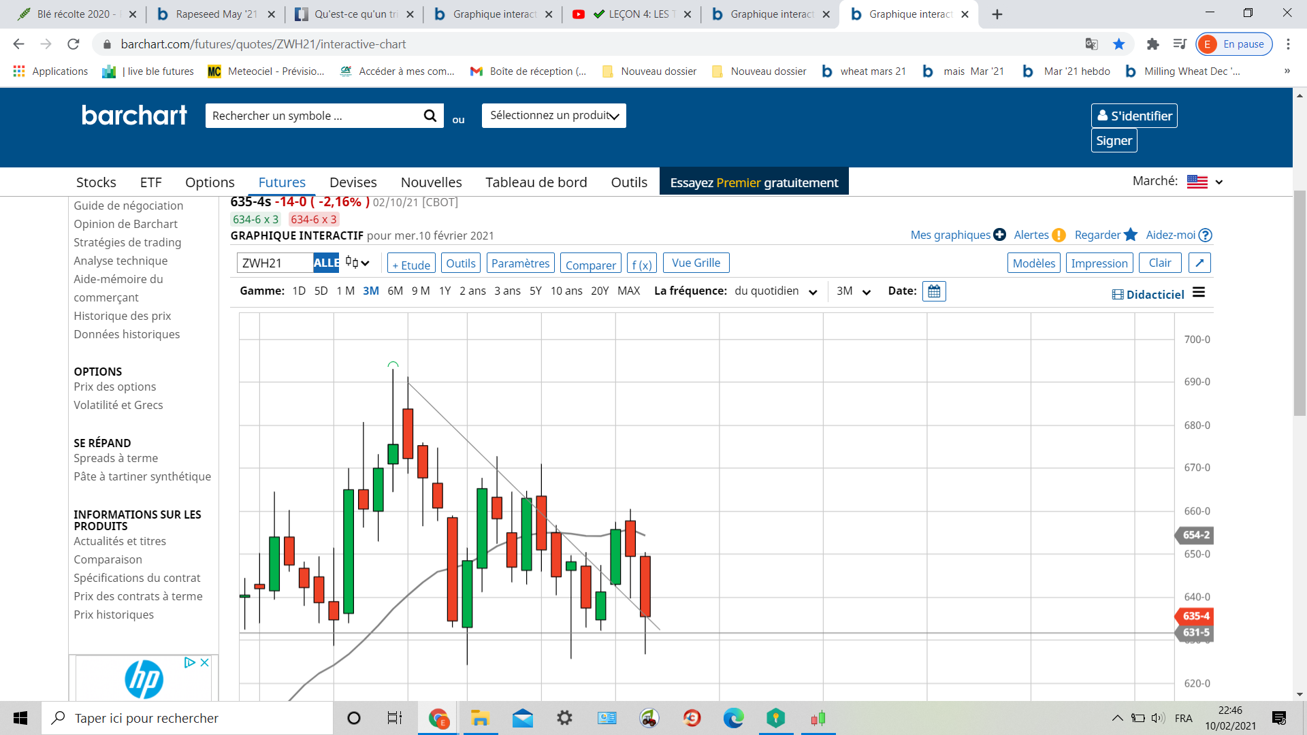1307x735 pixels.
Task: Open Chrome extensions puzzle icon
Action: (1152, 44)
